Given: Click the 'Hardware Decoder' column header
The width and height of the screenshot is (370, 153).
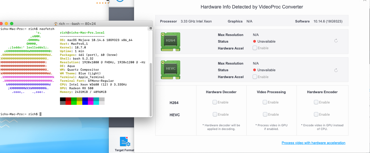Looking at the screenshot, I should 221,92.
